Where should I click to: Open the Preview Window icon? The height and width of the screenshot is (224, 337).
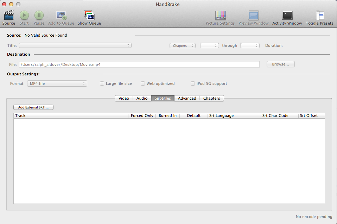click(x=254, y=15)
